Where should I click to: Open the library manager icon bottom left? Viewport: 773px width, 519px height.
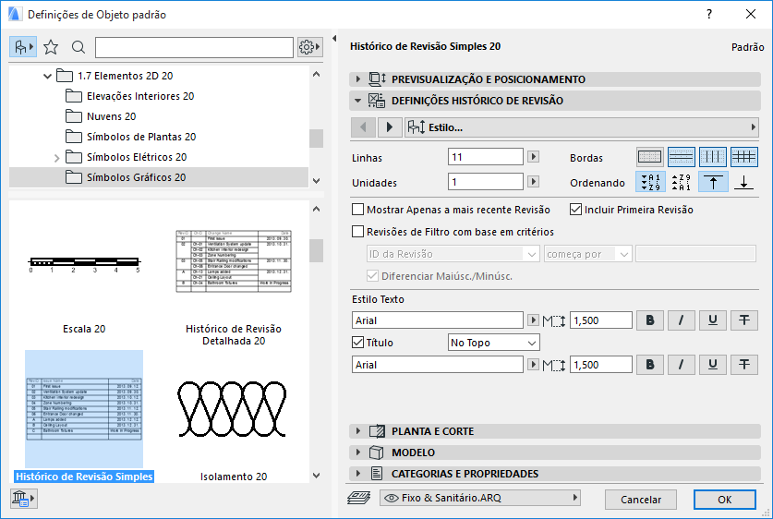(23, 499)
